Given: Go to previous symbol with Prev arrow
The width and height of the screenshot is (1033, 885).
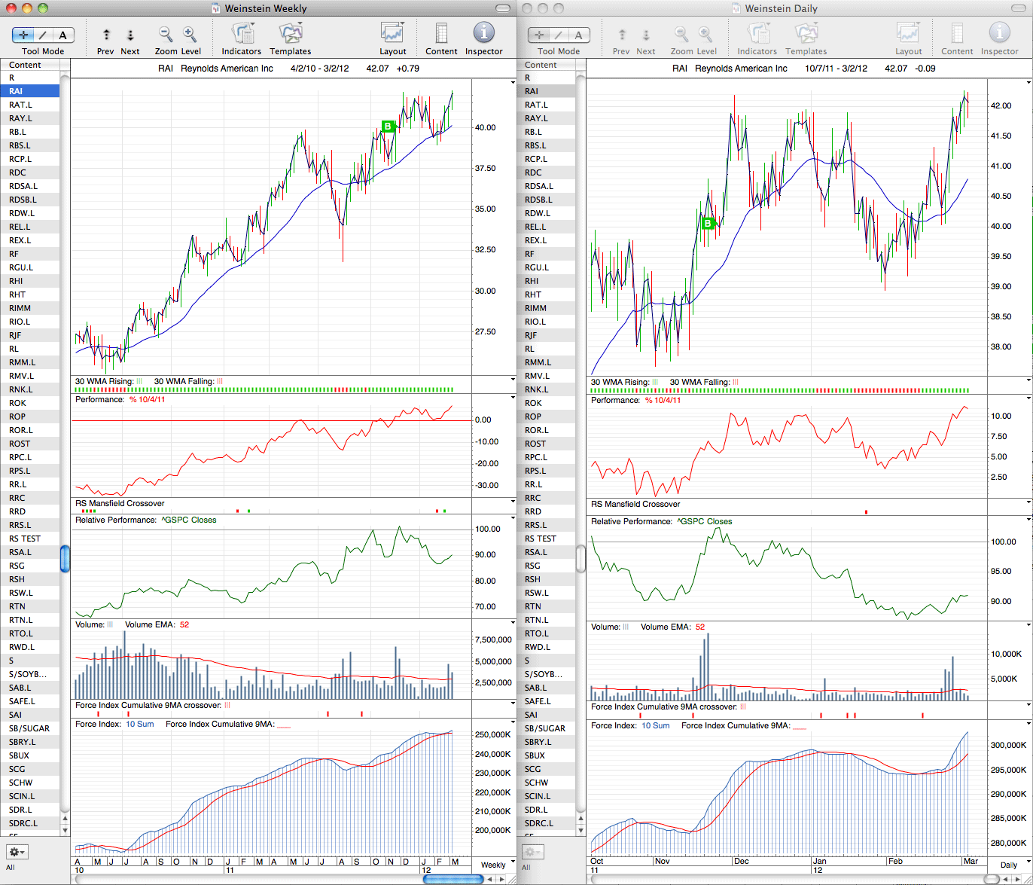Looking at the screenshot, I should [106, 35].
